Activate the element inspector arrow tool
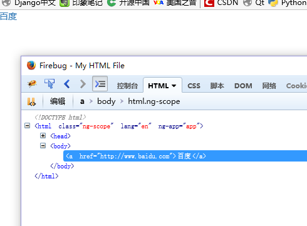 click(x=49, y=84)
